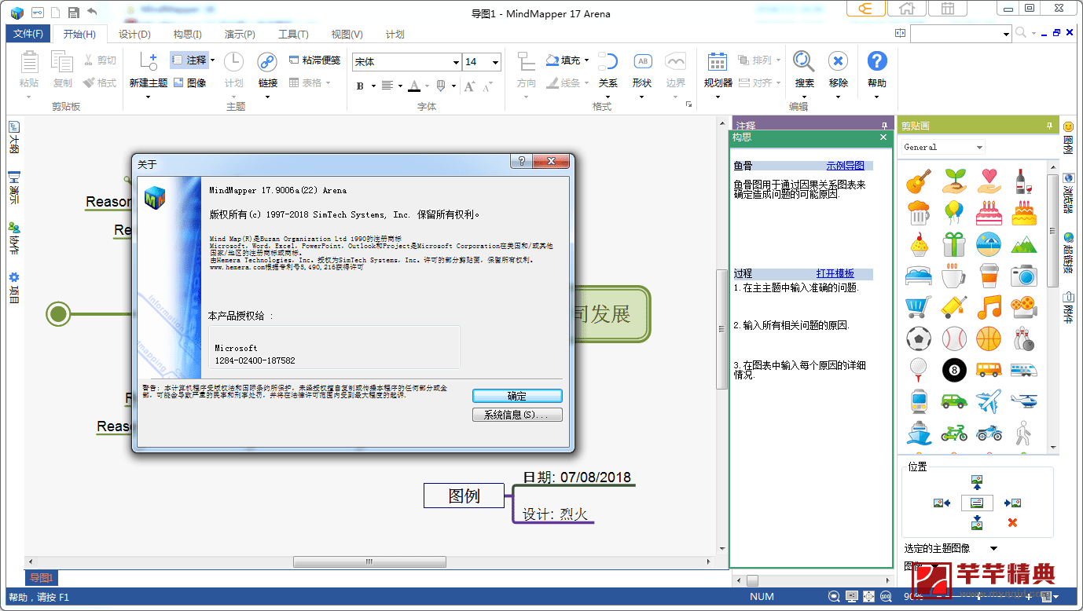Click the 形状 shape icon
This screenshot has width=1083, height=611.
pyautogui.click(x=642, y=62)
